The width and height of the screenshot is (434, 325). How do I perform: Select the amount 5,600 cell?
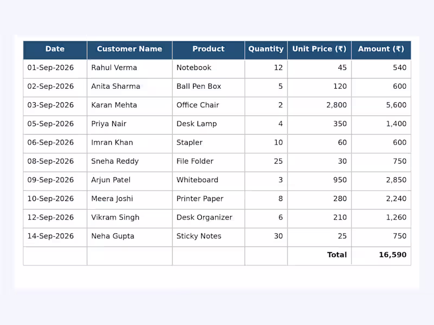pos(381,106)
